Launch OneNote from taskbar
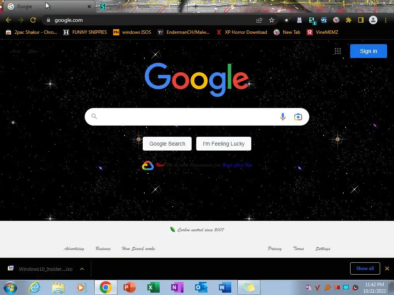 click(x=177, y=287)
